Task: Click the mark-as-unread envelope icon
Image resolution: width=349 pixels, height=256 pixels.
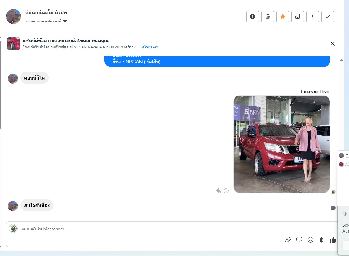Action: [x=298, y=17]
